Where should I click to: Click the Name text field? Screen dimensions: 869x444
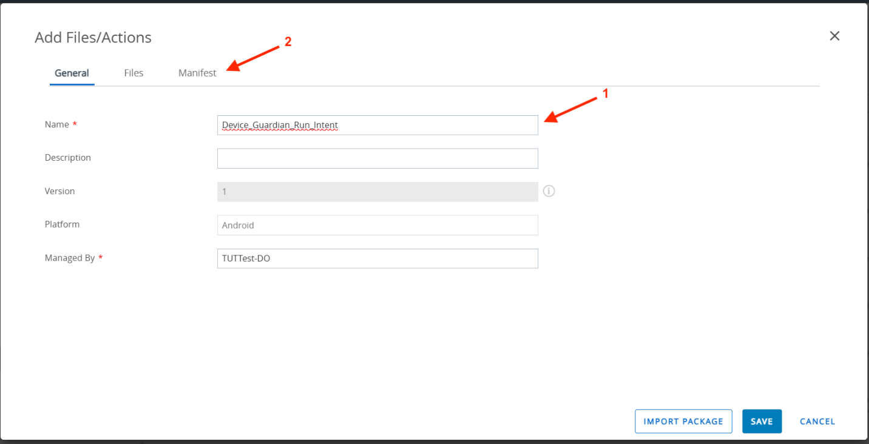(x=377, y=125)
